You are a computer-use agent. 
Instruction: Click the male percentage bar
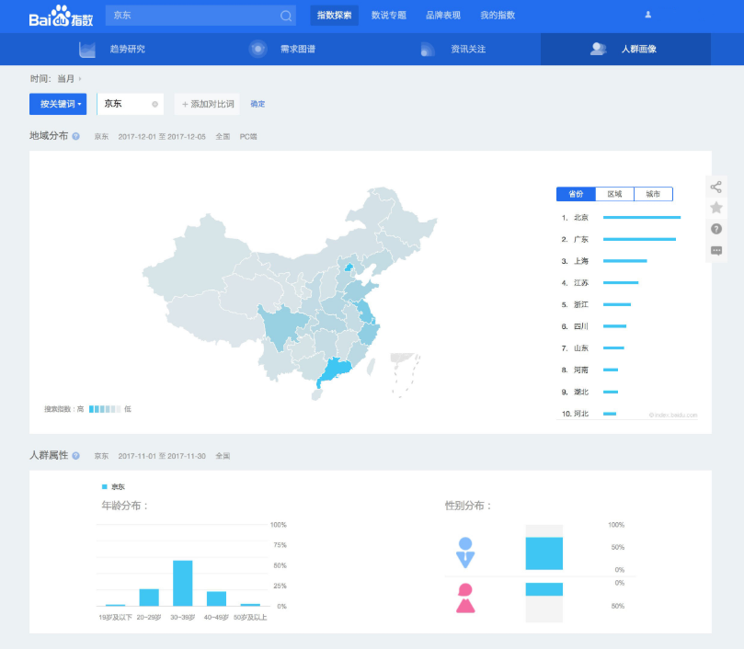tap(544, 553)
